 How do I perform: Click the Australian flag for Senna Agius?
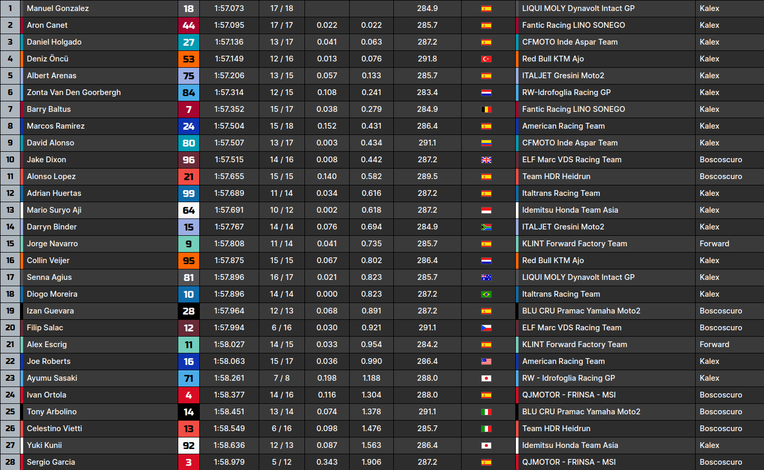[486, 277]
